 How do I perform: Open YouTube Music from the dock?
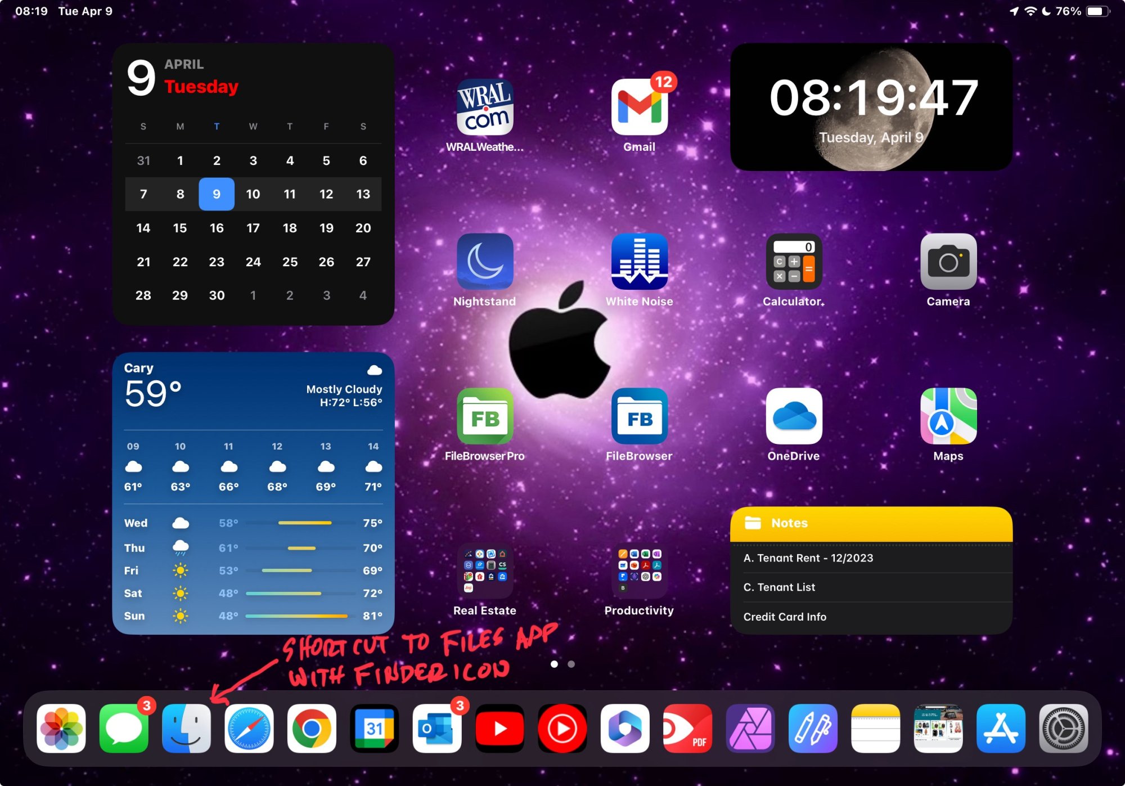tap(563, 729)
